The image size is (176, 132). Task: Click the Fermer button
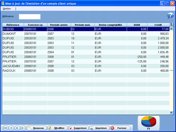pos(120,128)
